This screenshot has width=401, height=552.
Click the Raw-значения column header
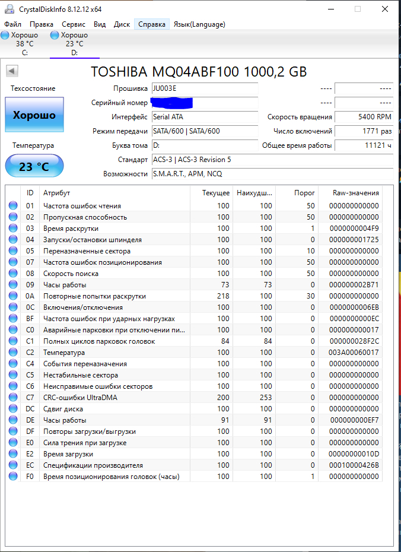click(x=357, y=193)
